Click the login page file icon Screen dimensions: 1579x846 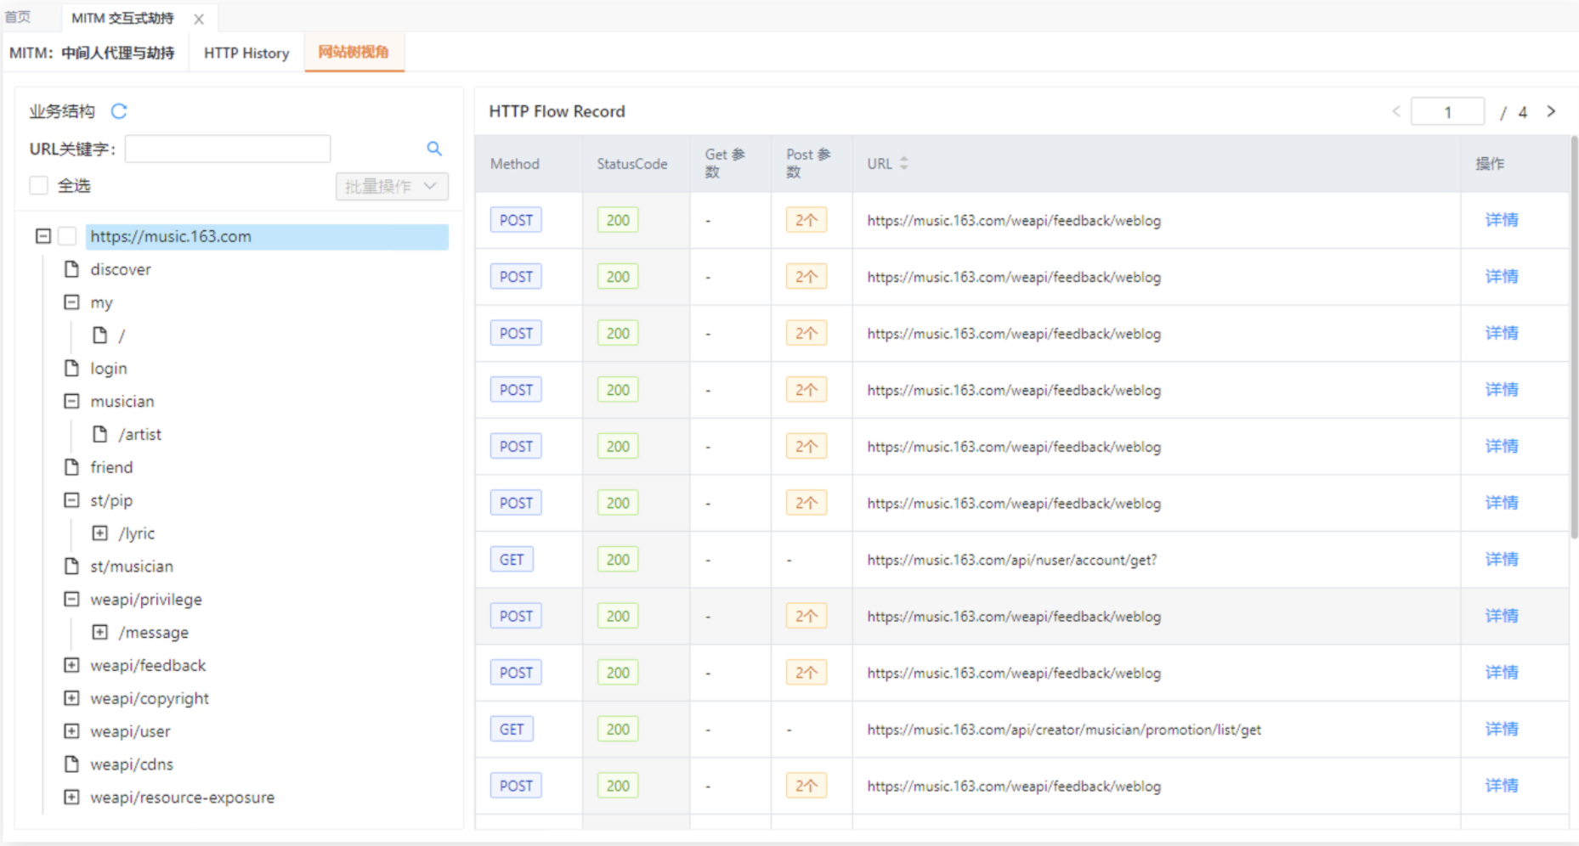[72, 369]
